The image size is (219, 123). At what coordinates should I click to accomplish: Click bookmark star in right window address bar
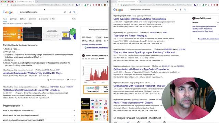pos(191,5)
